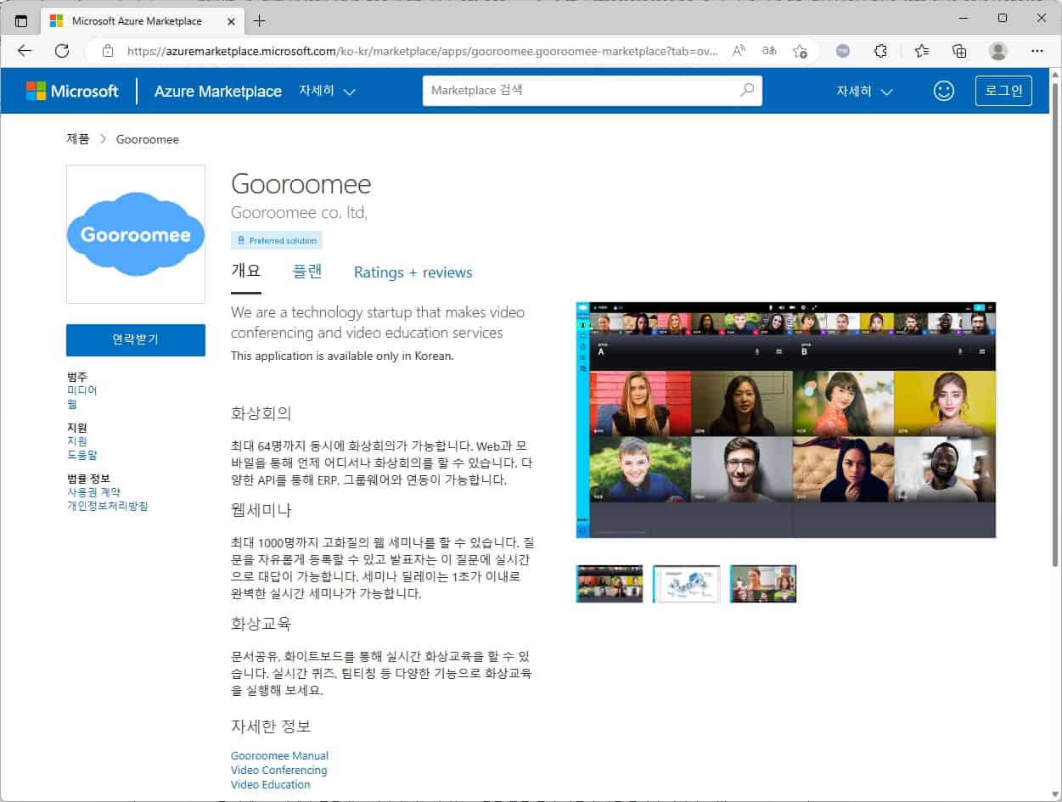Go back with the browser back arrow

[25, 51]
